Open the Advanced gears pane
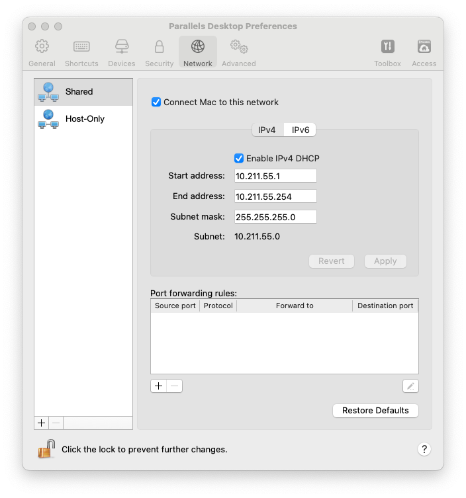The width and height of the screenshot is (466, 498). (239, 53)
